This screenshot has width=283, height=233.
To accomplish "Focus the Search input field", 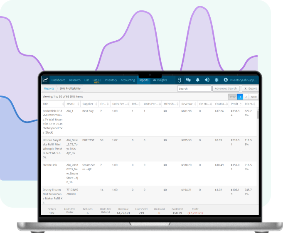I will click(x=194, y=88).
